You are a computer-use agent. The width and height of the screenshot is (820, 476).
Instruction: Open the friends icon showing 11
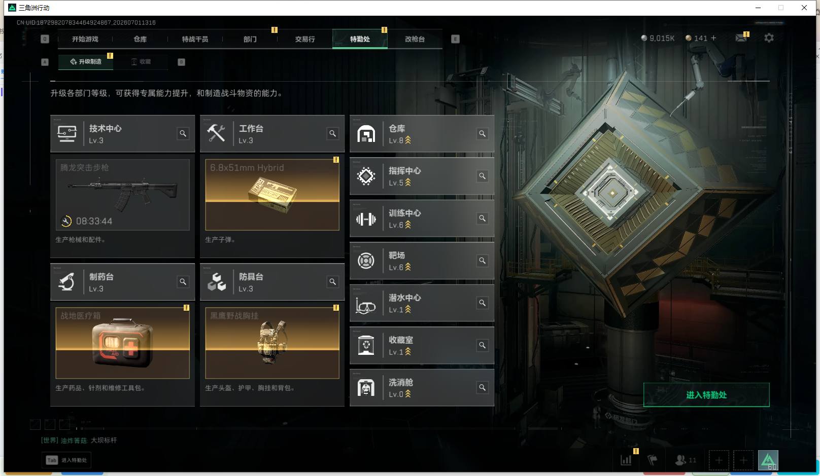click(686, 460)
